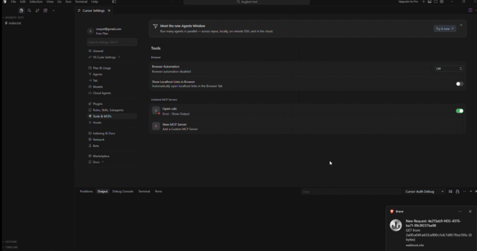Lock the output panel scroll

[x=457, y=192]
